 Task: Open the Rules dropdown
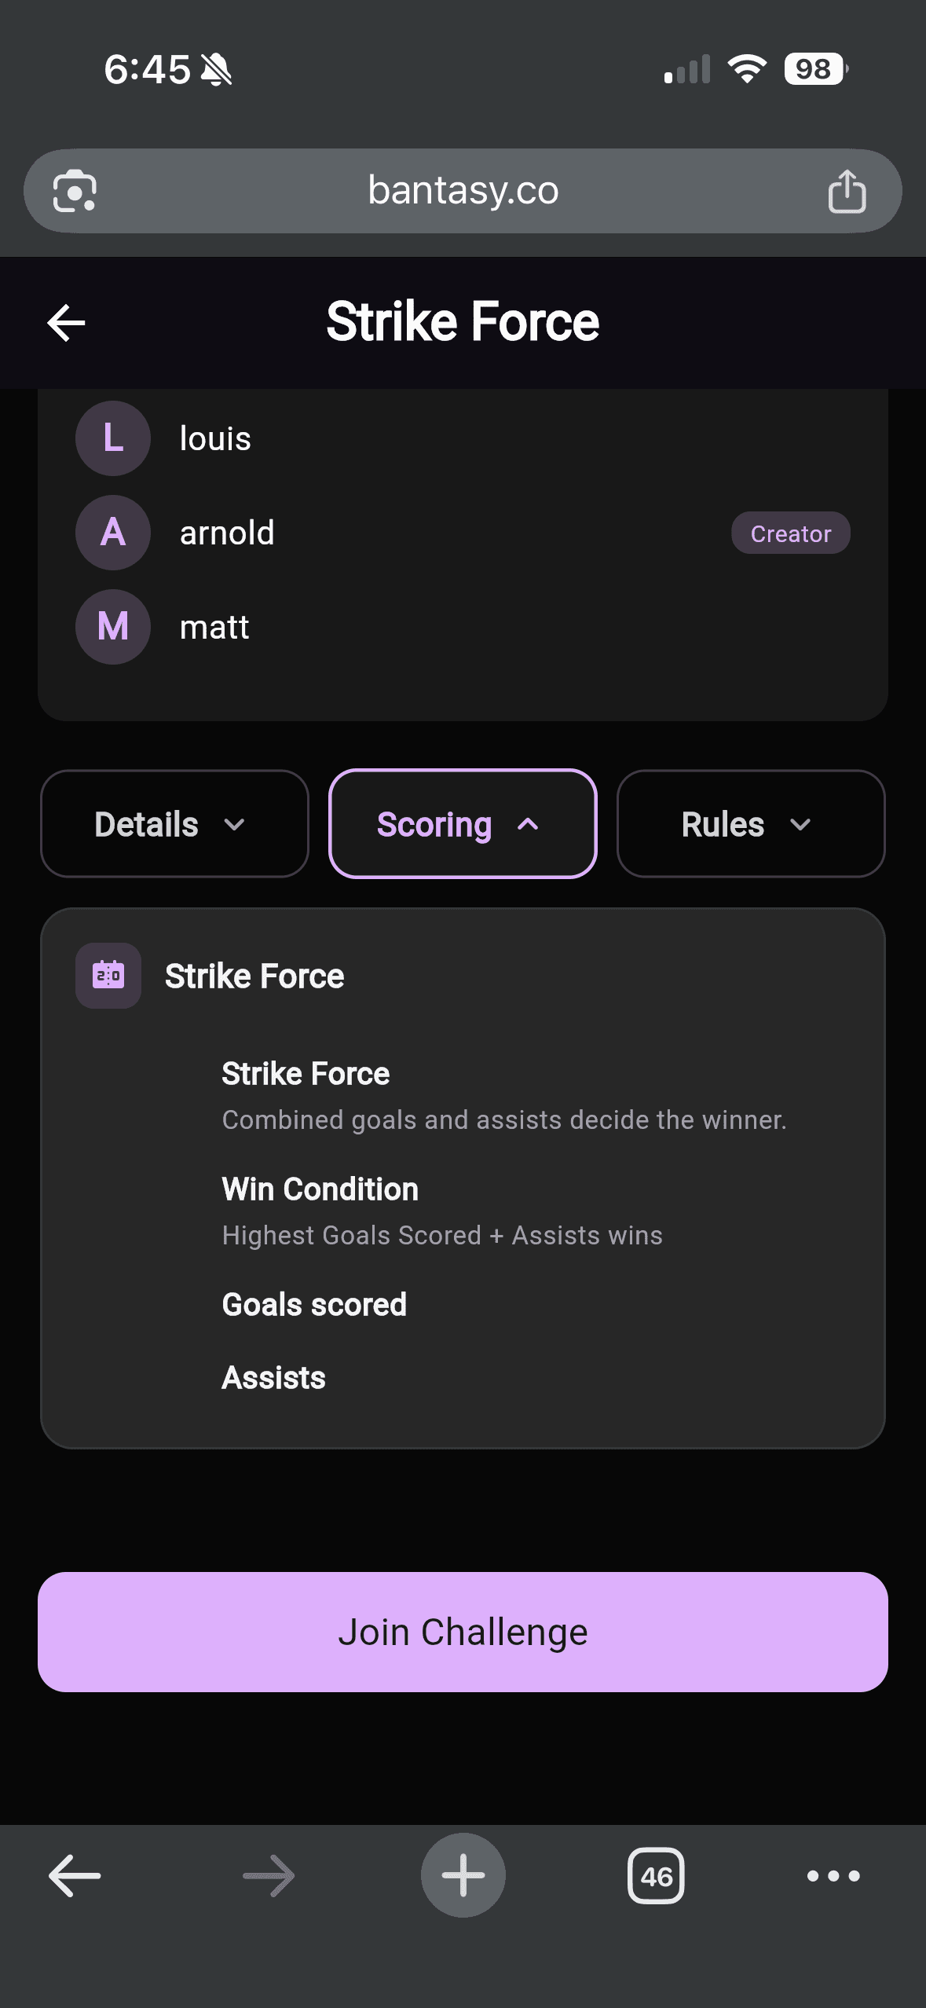750,823
